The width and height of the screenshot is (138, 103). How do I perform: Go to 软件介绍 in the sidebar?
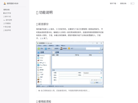tap(7, 17)
